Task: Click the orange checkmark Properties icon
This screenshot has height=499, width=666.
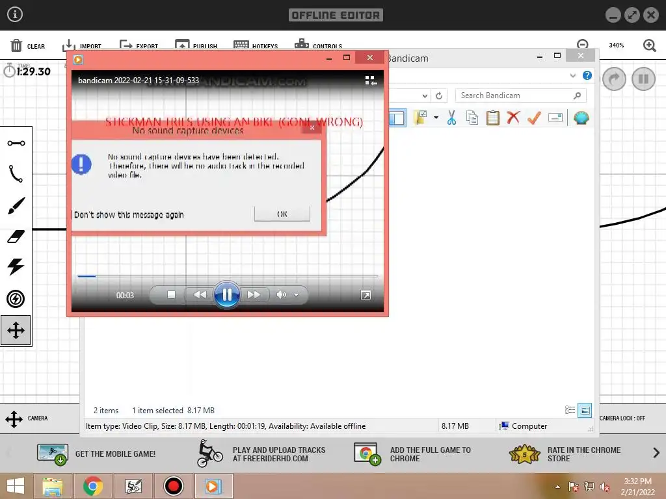Action: coord(534,118)
